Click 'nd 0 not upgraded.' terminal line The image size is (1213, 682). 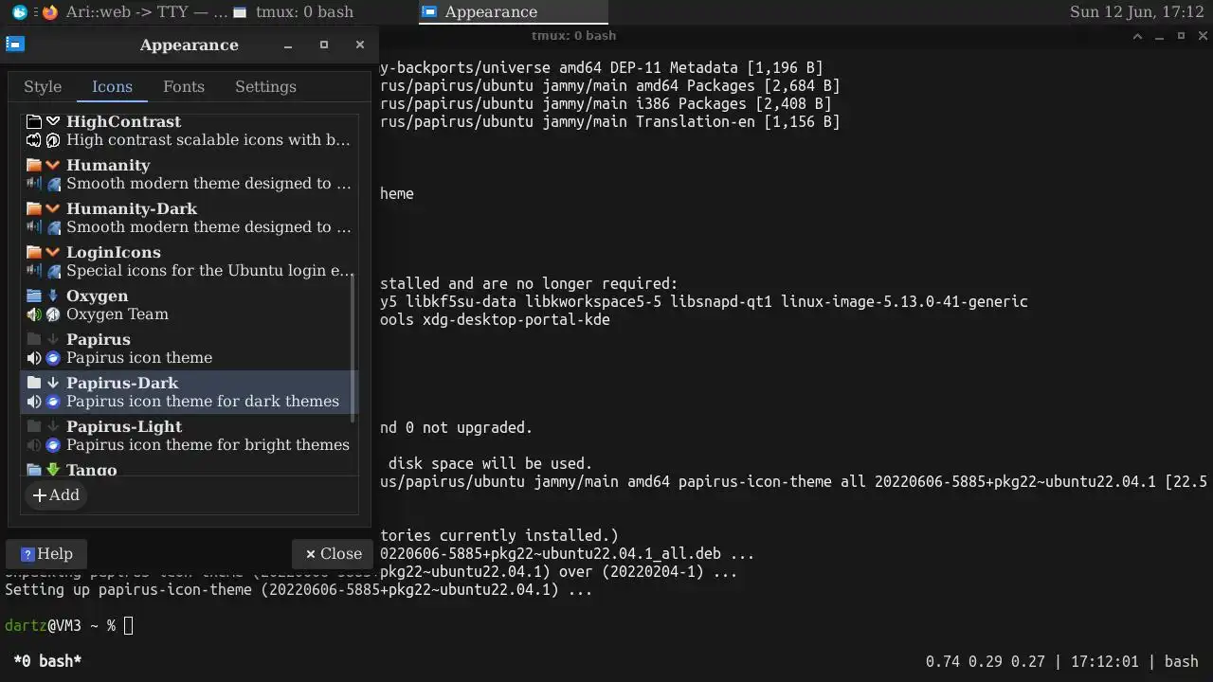[x=457, y=427]
